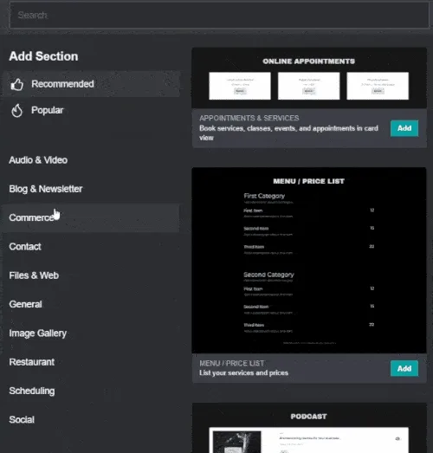This screenshot has height=453, width=433.
Task: Click the thumbs-up Recommended icon
Action: pyautogui.click(x=16, y=84)
